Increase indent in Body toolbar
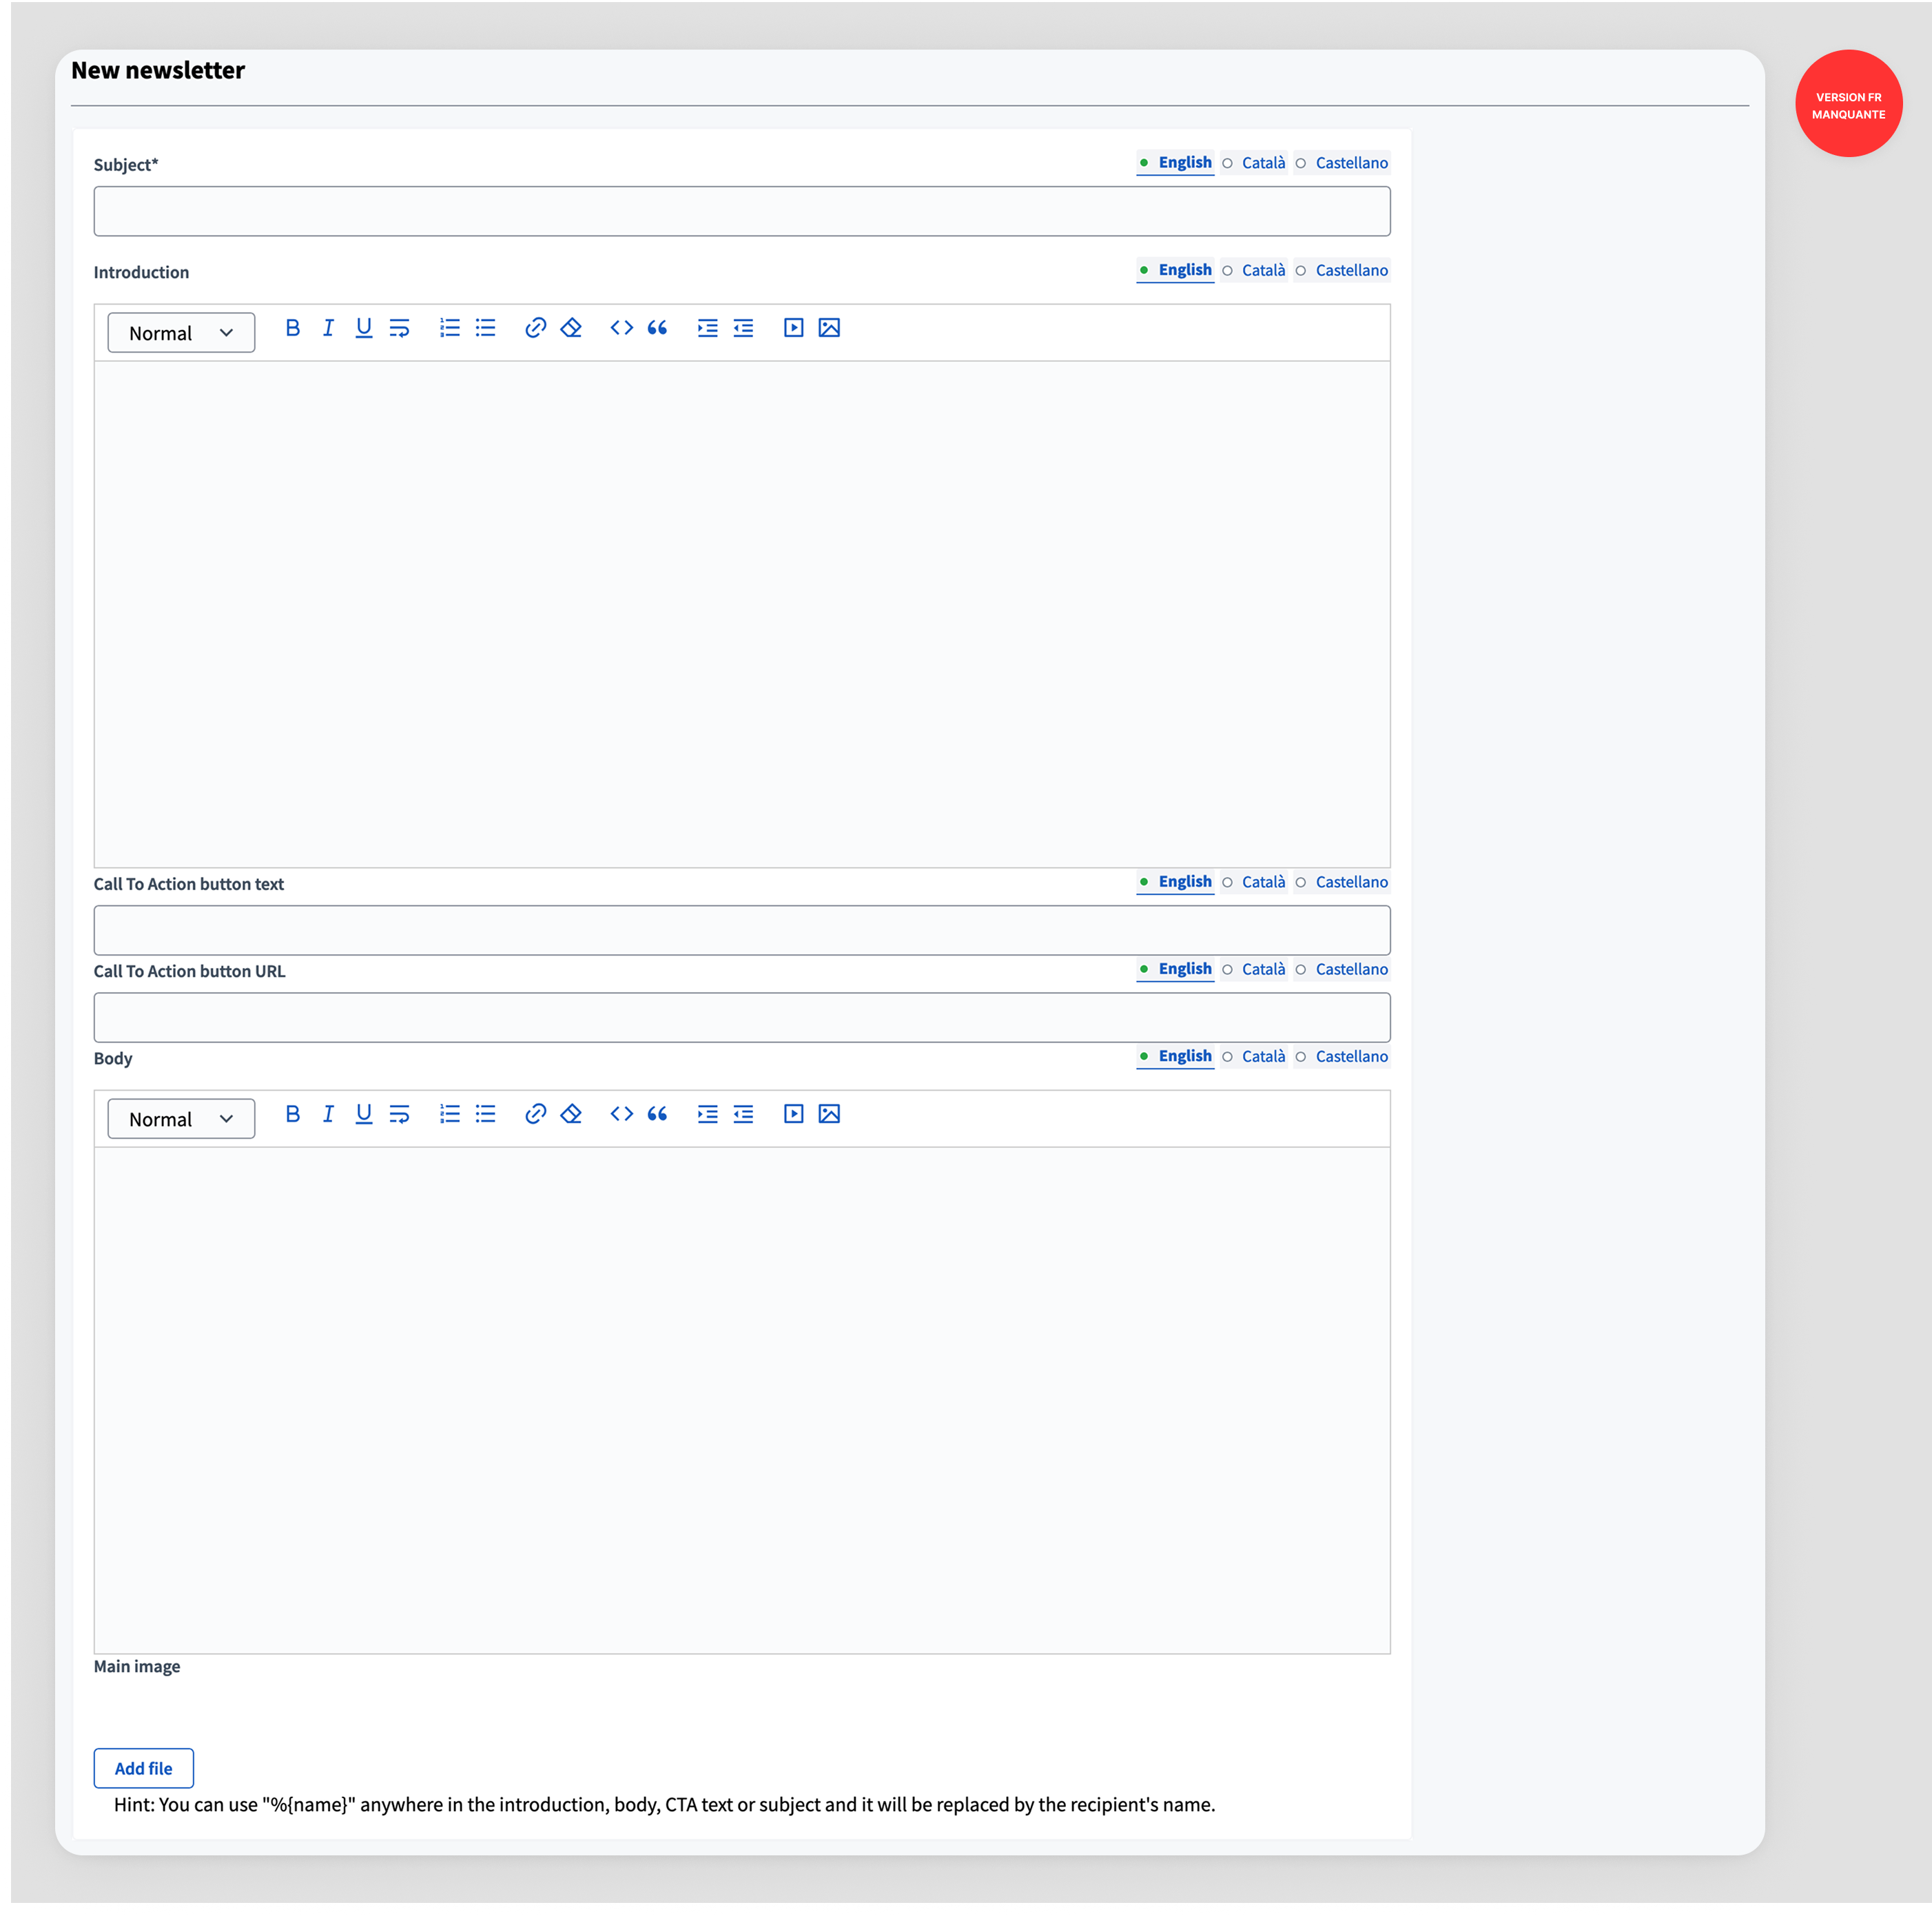 coord(708,1114)
